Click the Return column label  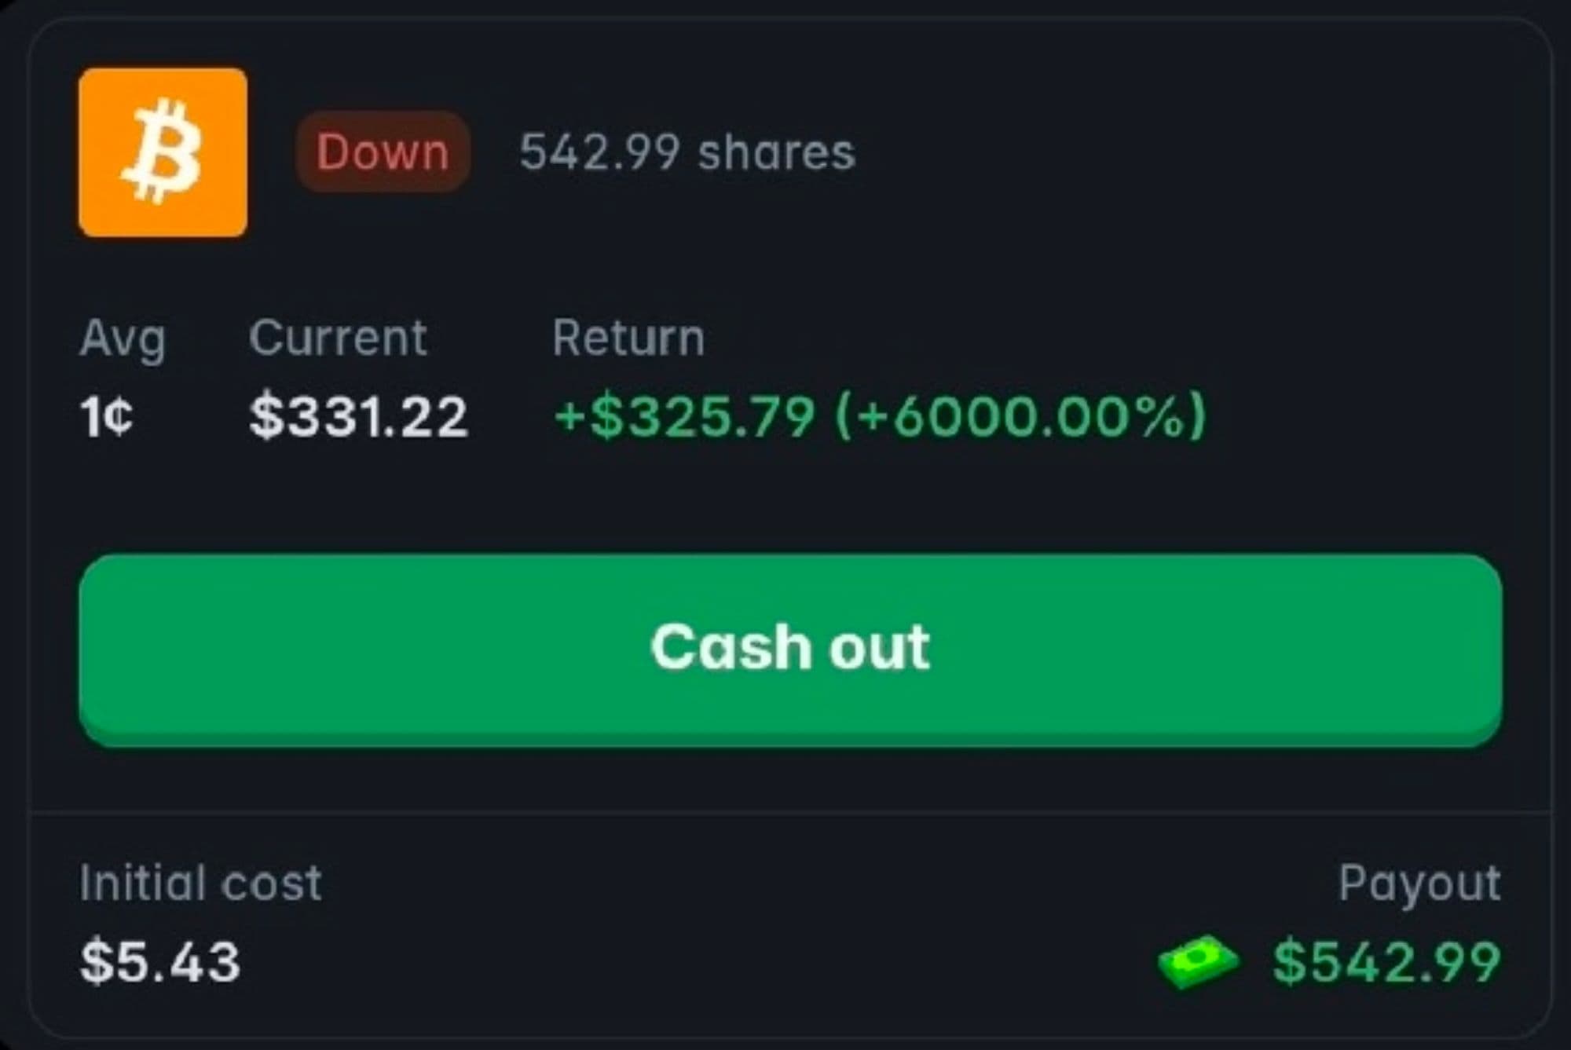pyautogui.click(x=628, y=338)
